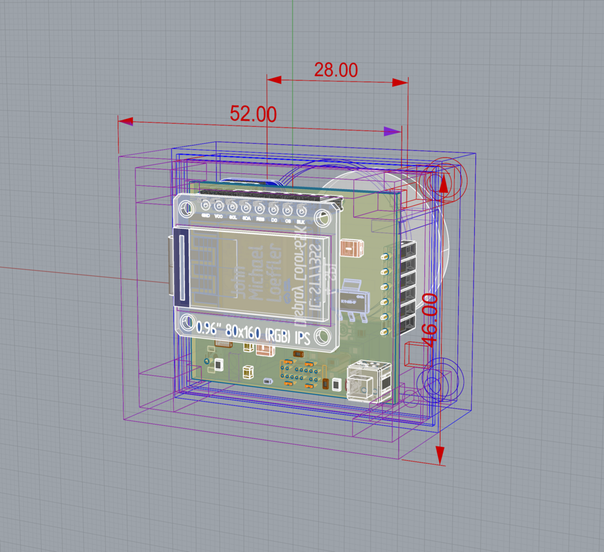Select the upper red screw-hole circles

443,179
